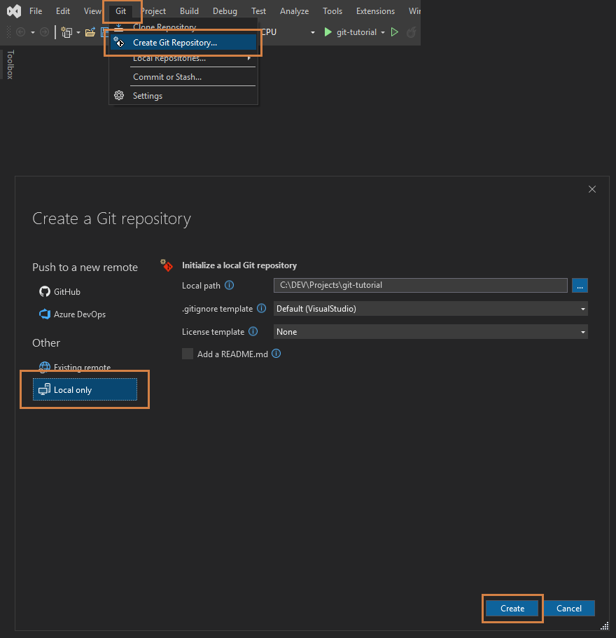616x638 pixels.
Task: Enable the Add a README.md checkbox
Action: 188,354
